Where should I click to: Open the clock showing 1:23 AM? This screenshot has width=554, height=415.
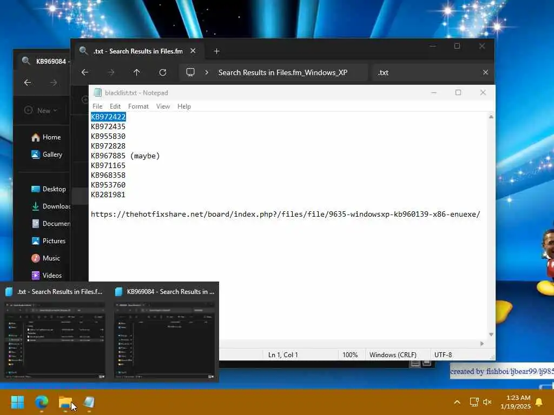click(x=516, y=402)
